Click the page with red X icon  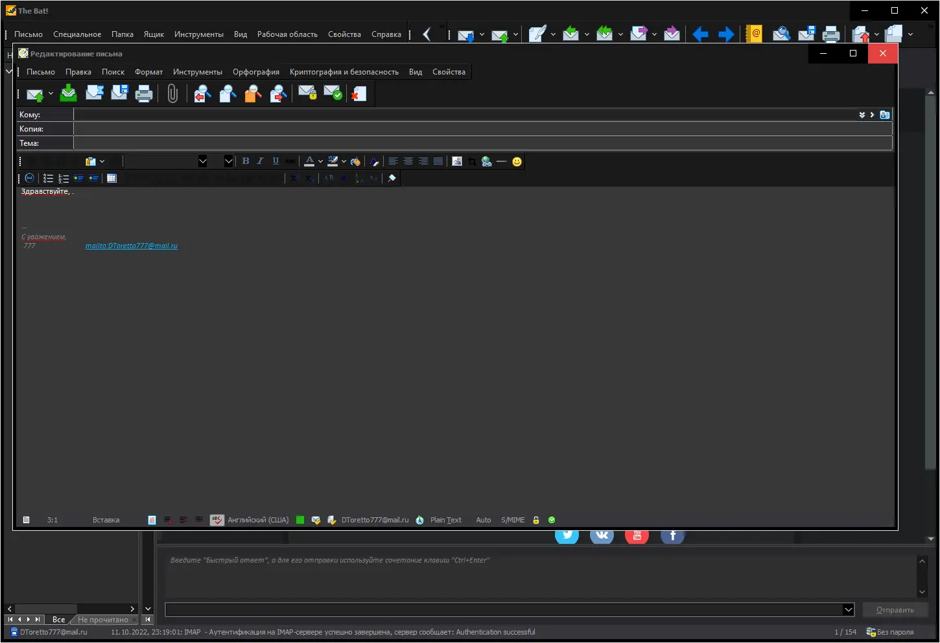pos(358,94)
